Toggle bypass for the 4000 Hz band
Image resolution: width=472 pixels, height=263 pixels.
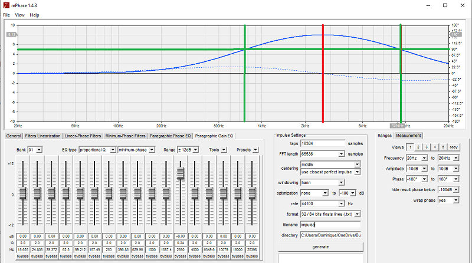[195, 257]
